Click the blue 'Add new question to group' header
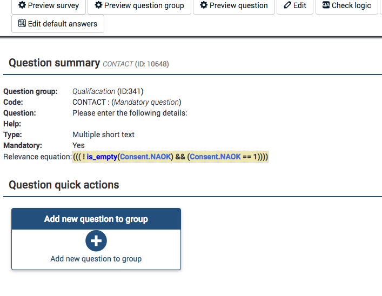Image resolution: width=382 pixels, height=296 pixels. (96, 219)
